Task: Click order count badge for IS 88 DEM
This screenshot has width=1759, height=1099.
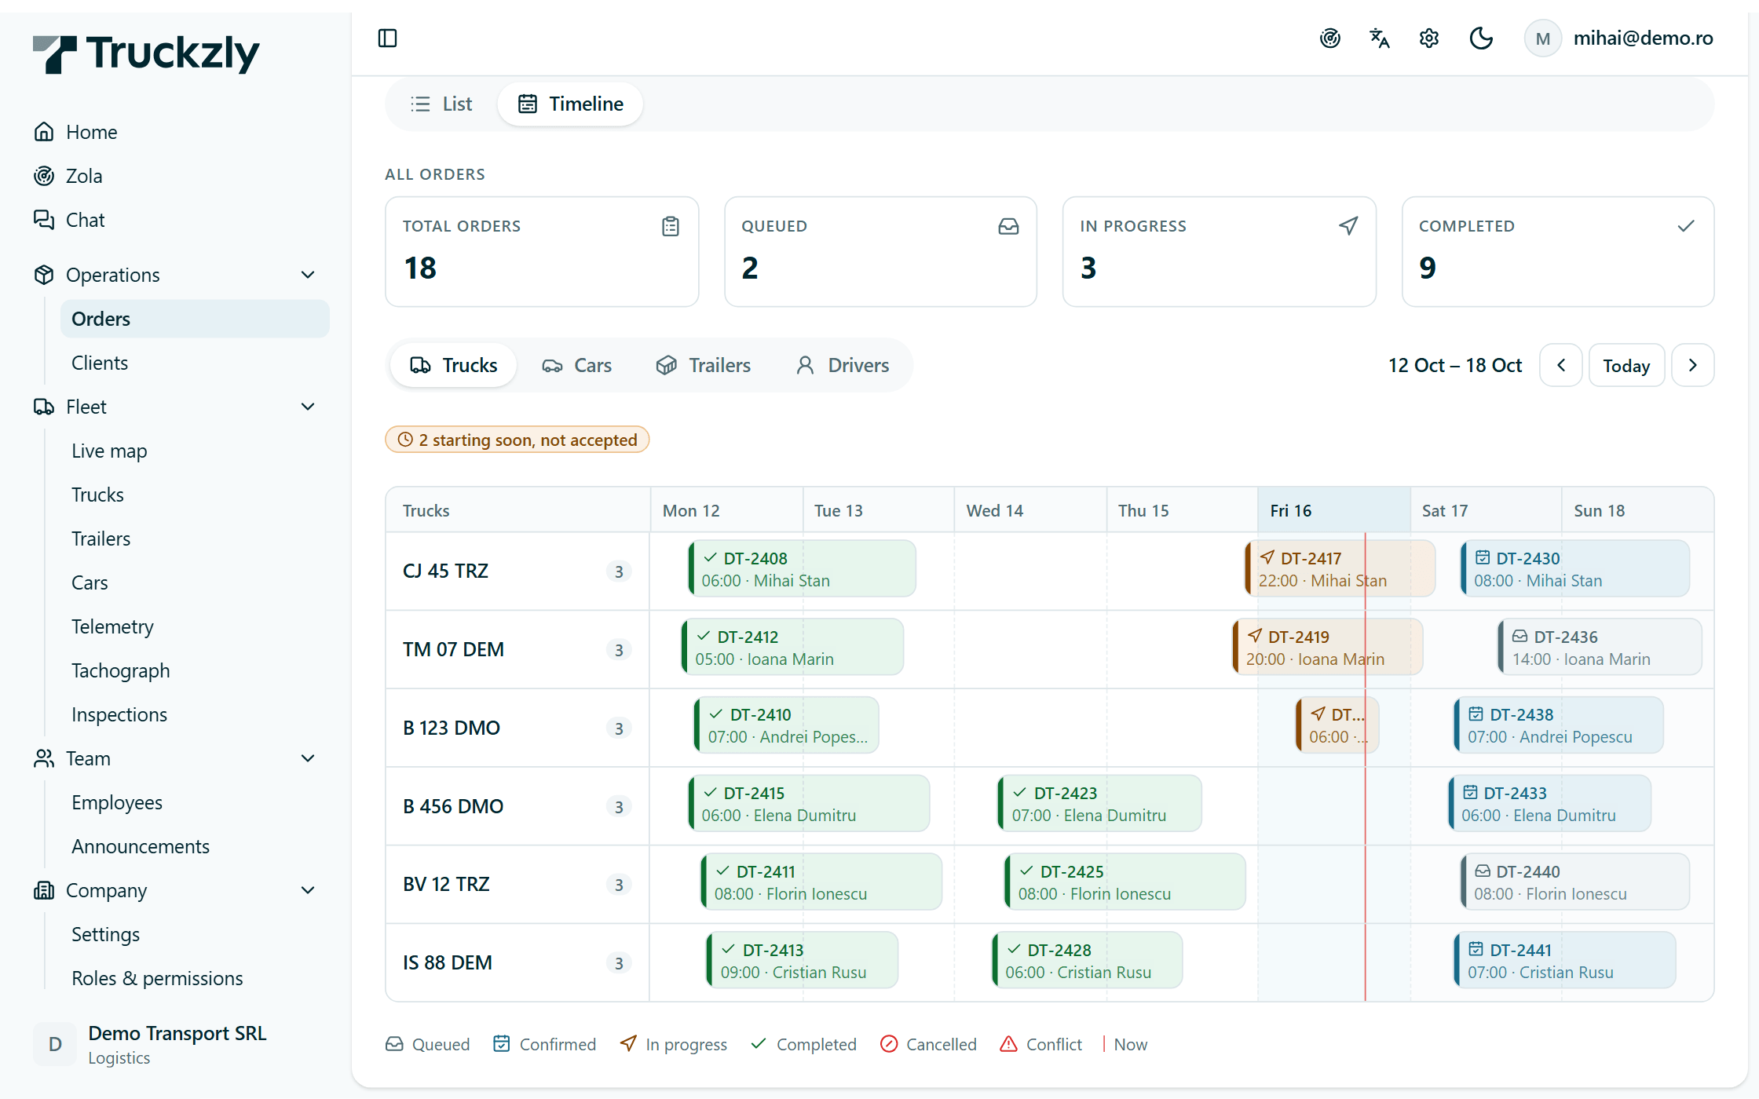Action: (619, 963)
